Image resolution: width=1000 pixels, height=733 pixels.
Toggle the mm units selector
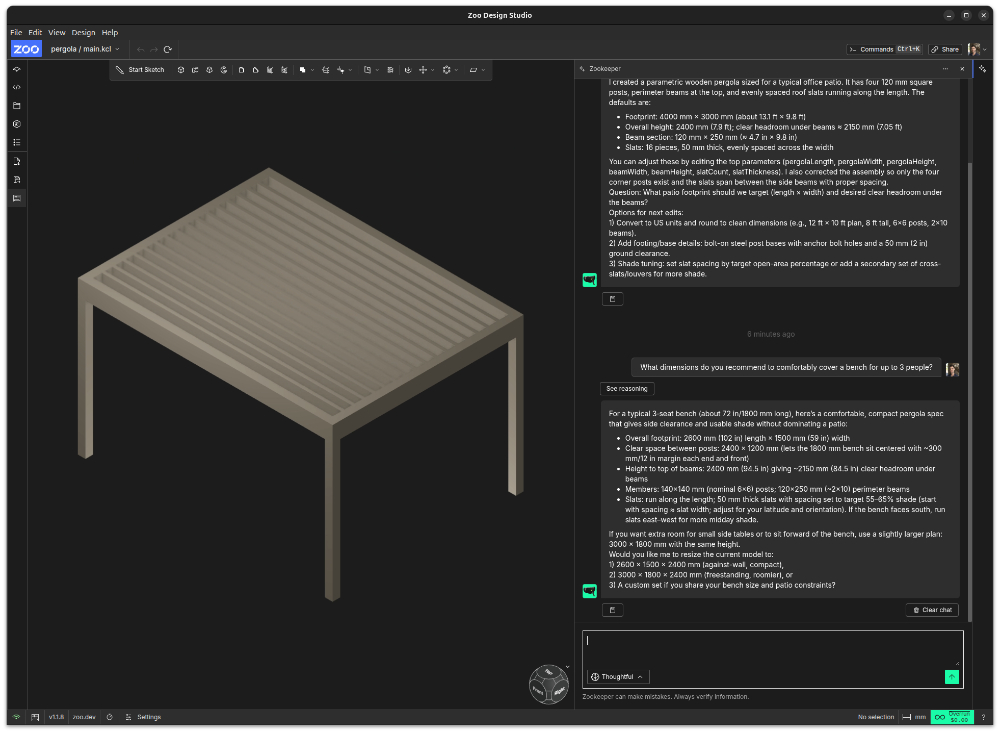click(914, 717)
